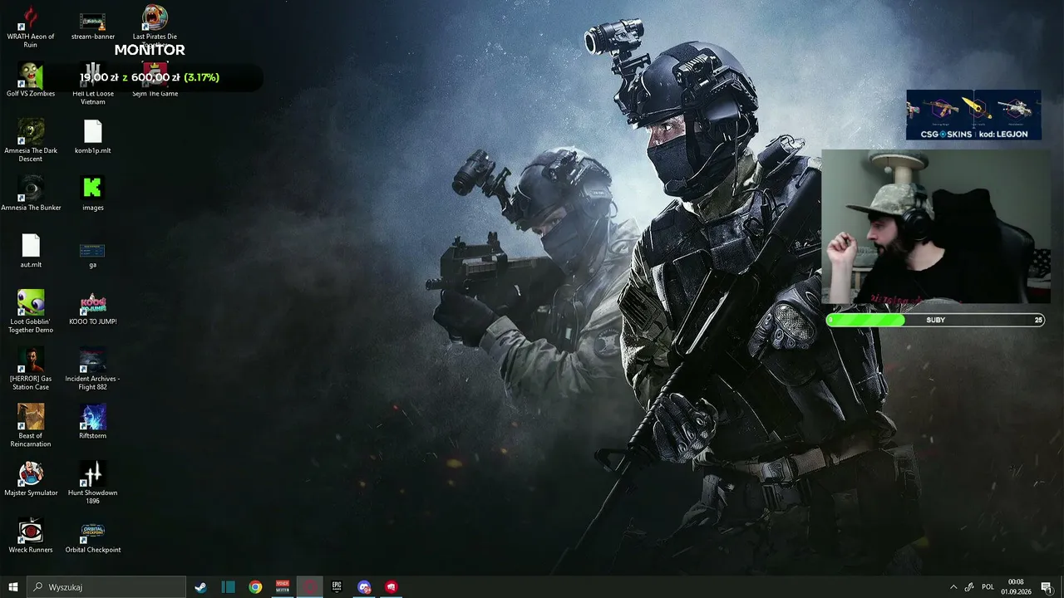Viewport: 1064px width, 598px height.
Task: Click the webcam overlay thumbnail
Action: coord(935,227)
